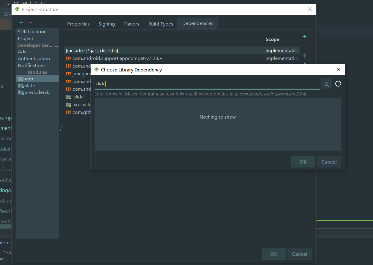Switch to the Build Types tab
This screenshot has width=373, height=265.
click(161, 24)
